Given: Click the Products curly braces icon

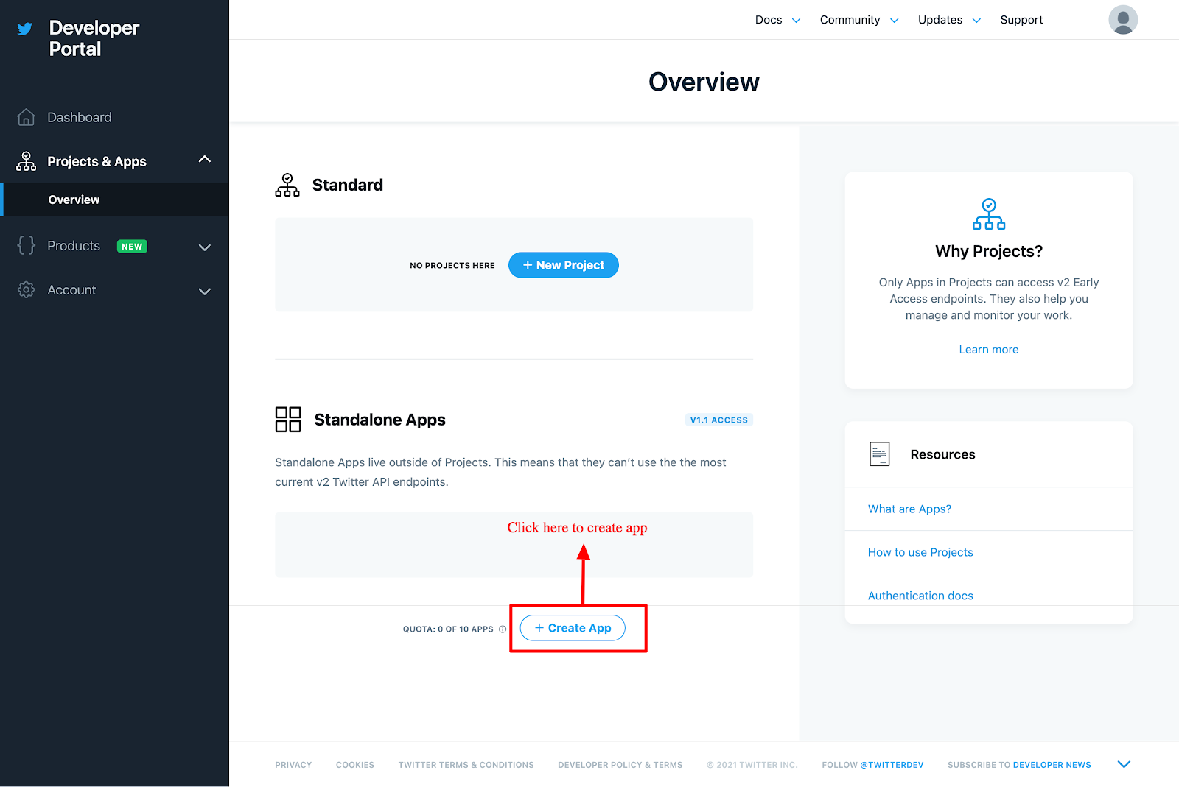Looking at the screenshot, I should point(26,245).
